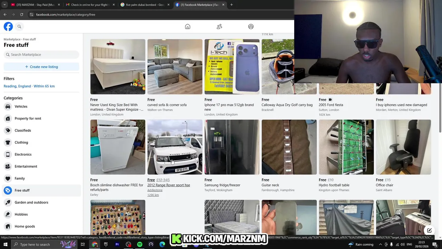This screenshot has height=249, width=442.
Task: Open white Range Rover listing photo
Action: pyautogui.click(x=175, y=147)
